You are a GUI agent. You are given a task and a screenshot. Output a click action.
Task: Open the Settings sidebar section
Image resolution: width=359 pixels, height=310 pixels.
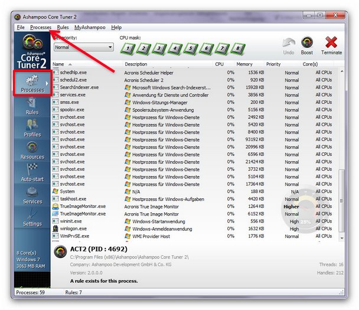pos(32,217)
